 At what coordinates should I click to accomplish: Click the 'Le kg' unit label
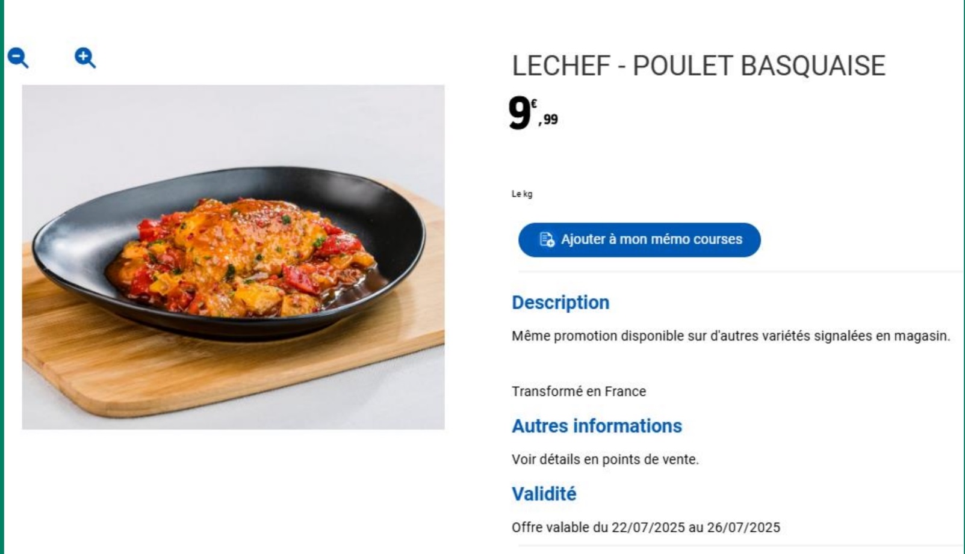522,194
